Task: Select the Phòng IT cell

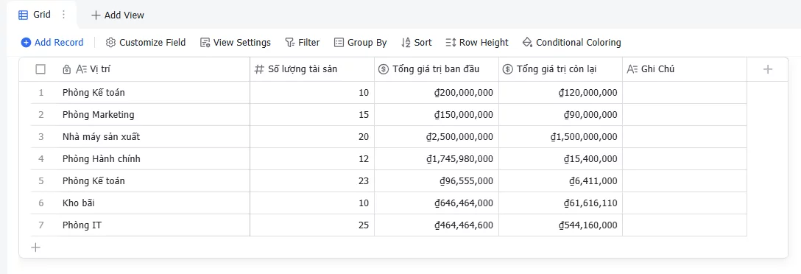Action: pyautogui.click(x=152, y=225)
